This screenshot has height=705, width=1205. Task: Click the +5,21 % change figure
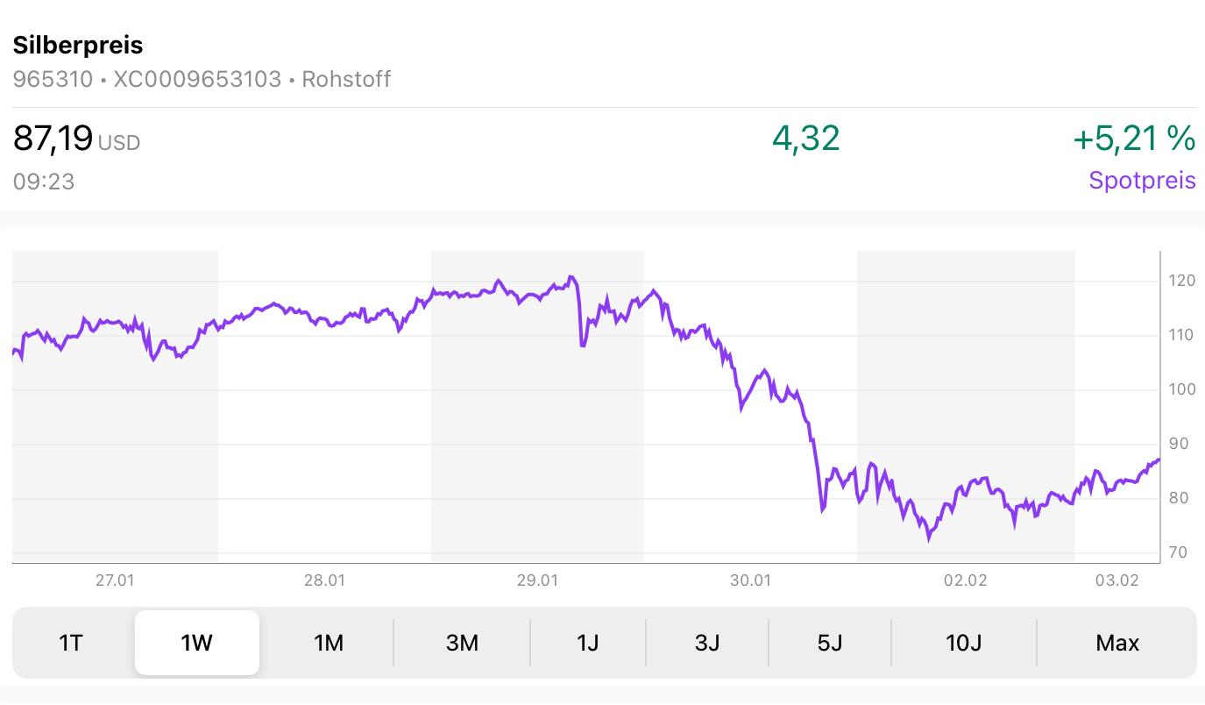tap(1134, 139)
